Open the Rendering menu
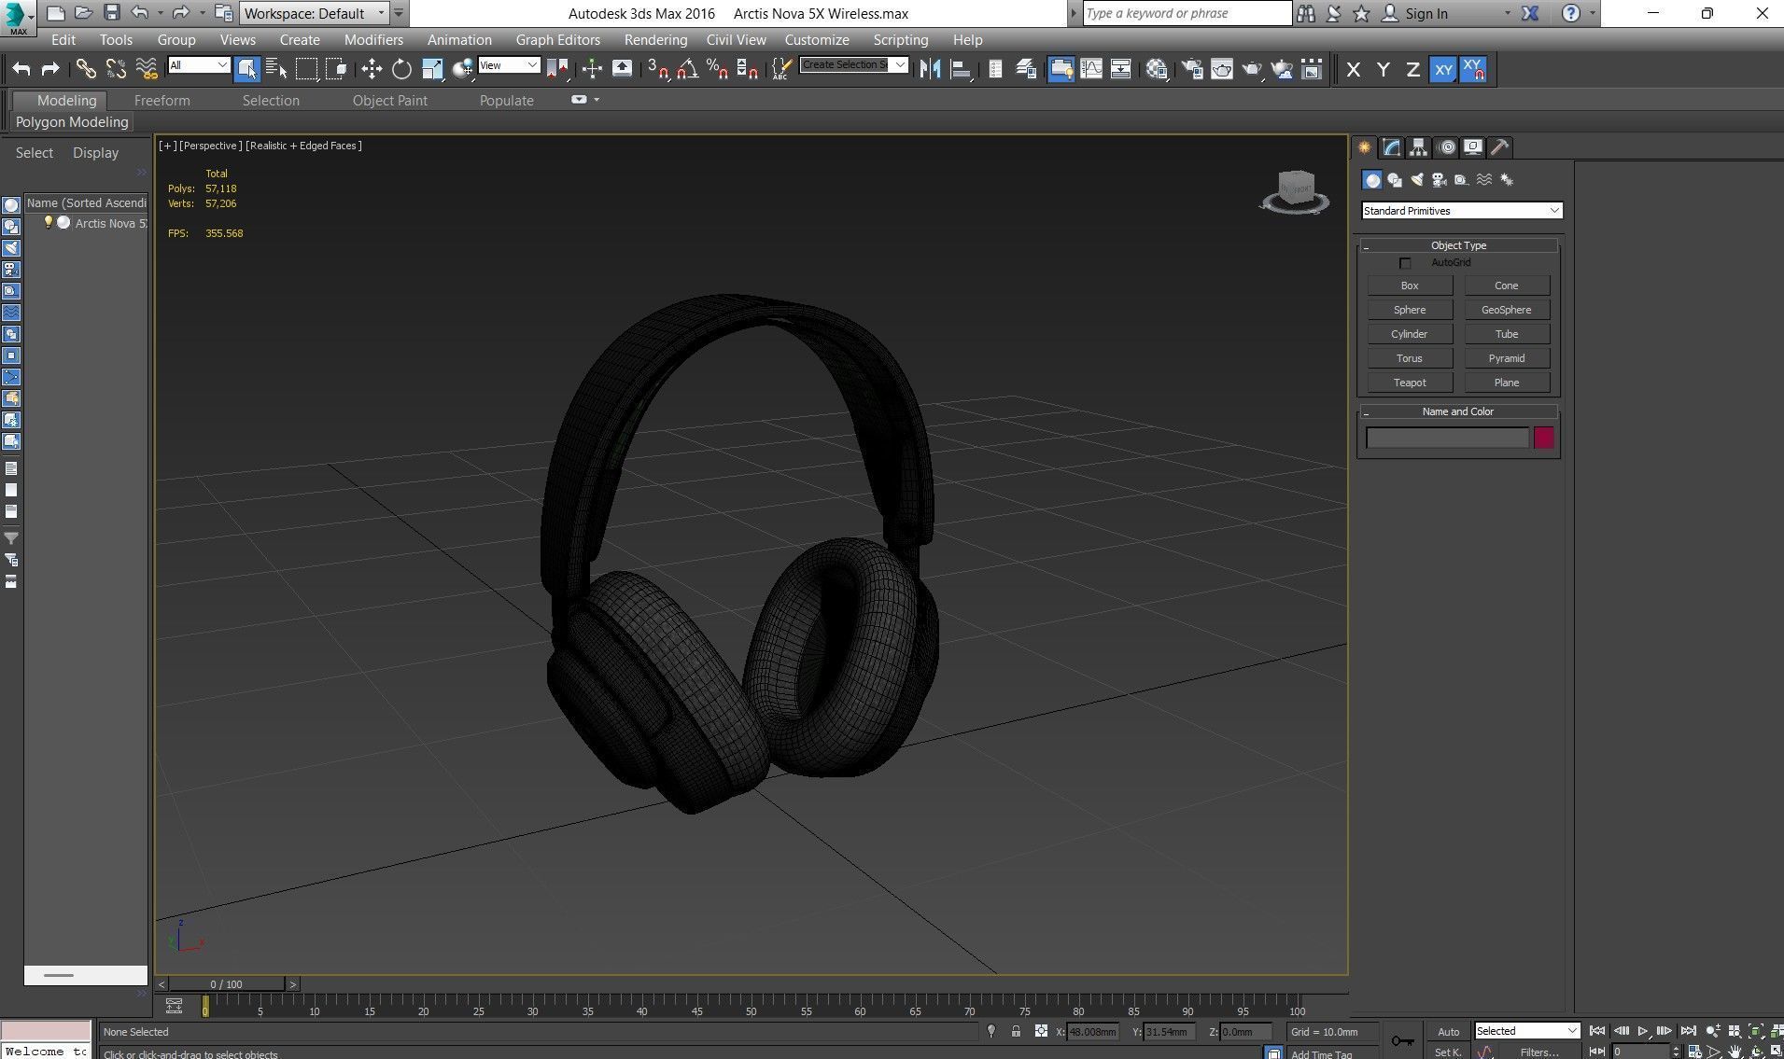Viewport: 1784px width, 1059px height. click(x=655, y=40)
